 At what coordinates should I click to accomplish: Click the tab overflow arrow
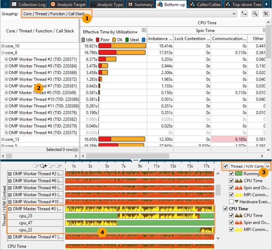[x=266, y=4]
